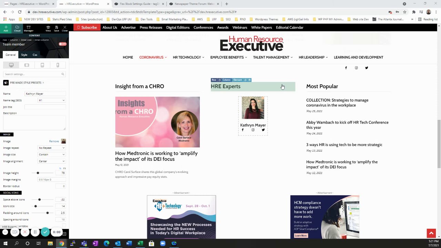Open Excel from the taskbar

pos(140,244)
